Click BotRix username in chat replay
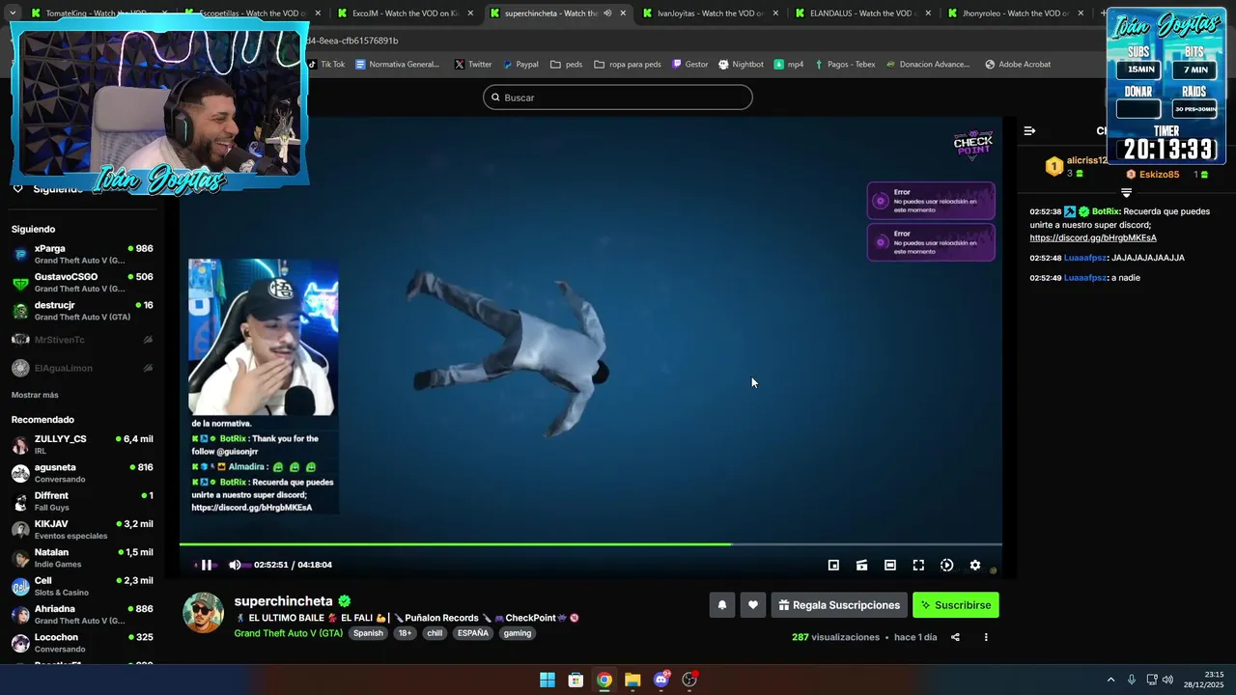The height and width of the screenshot is (695, 1236). click(1106, 211)
